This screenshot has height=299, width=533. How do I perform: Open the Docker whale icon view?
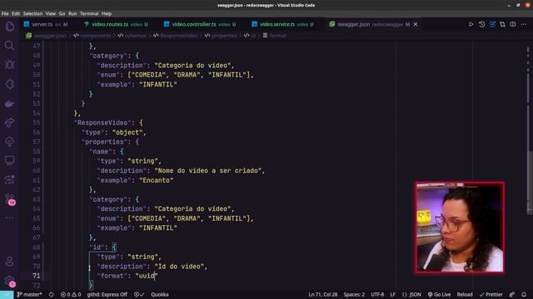pyautogui.click(x=9, y=103)
